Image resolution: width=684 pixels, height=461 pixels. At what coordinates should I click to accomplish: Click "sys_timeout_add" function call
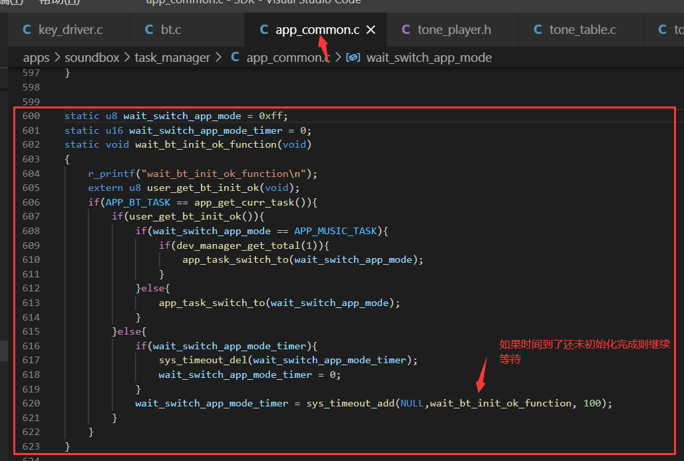pyautogui.click(x=351, y=403)
